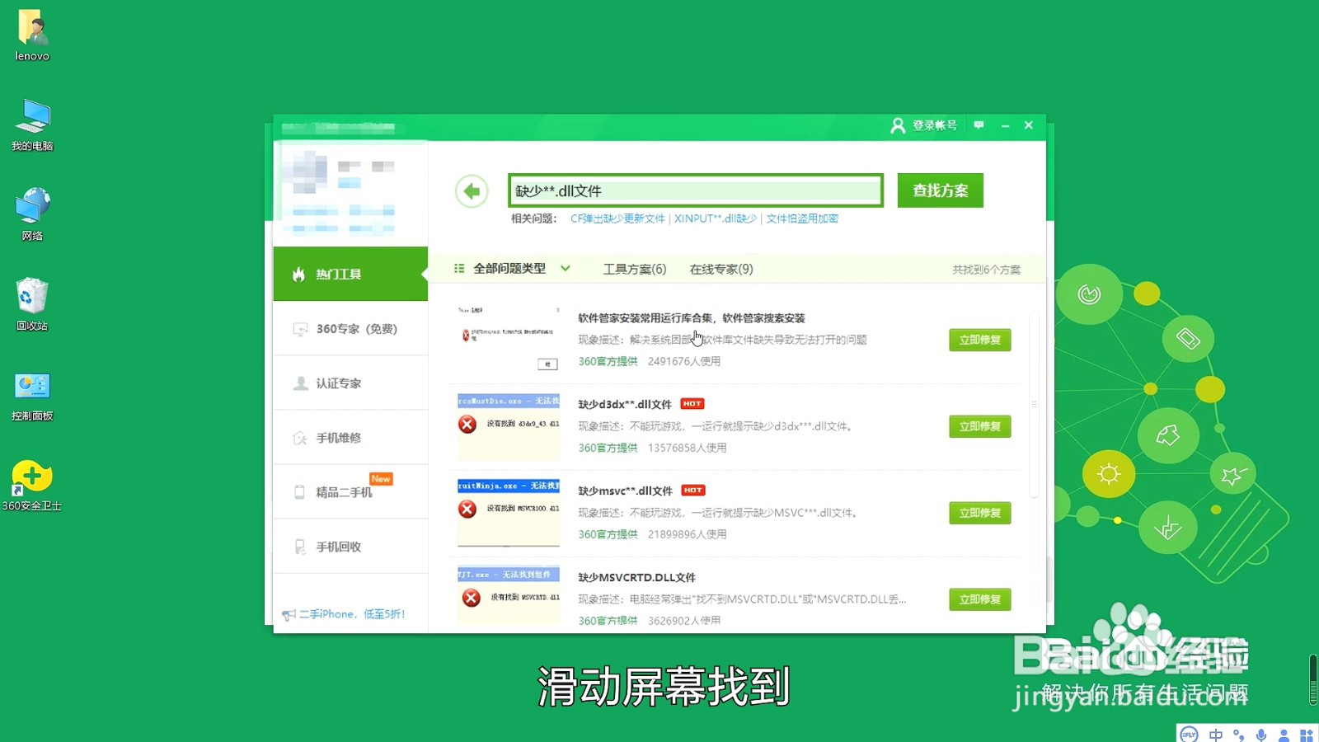Click the chevron next to 全部问题类型
Screen dimensions: 1319x742
click(566, 269)
